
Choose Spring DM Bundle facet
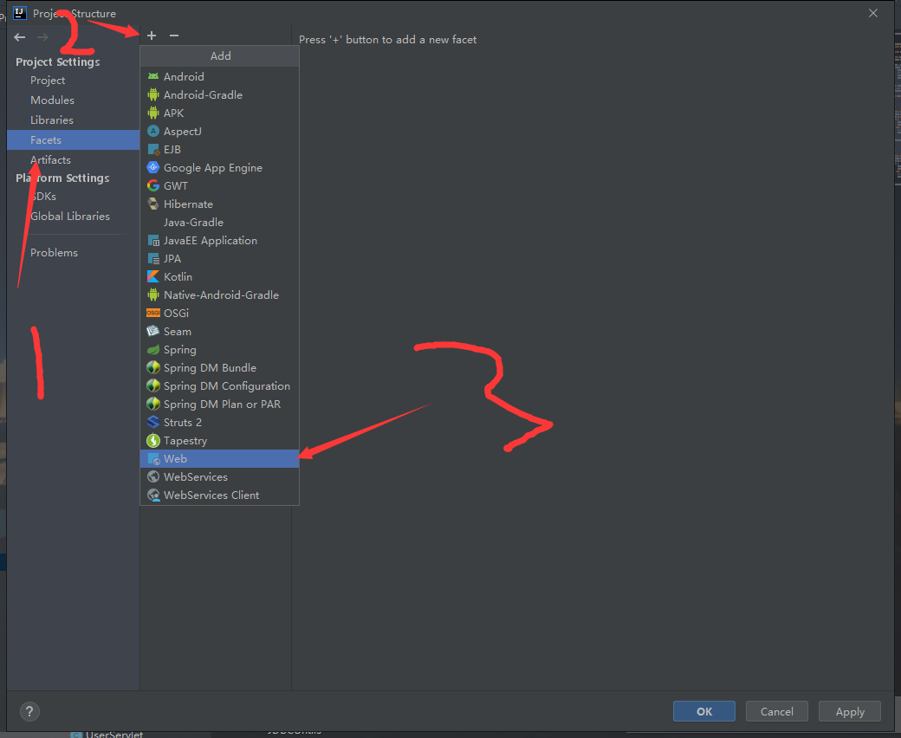[x=219, y=367]
